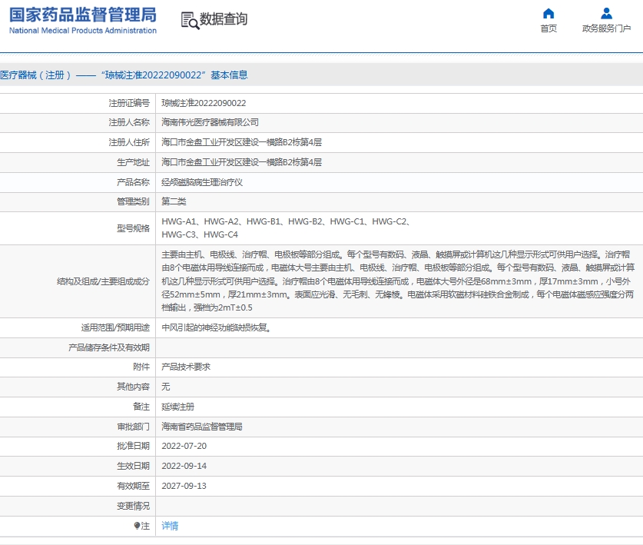The image size is (643, 545).
Task: Select product name 经颅磁脑病生理治疗仪
Action: (202, 182)
